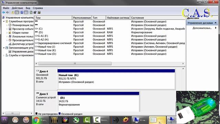Select Диспетчер устройств in tree
Screen dimensions: 220x124
coord(21,44)
